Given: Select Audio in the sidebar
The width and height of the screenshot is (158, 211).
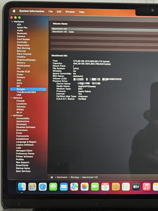Looking at the screenshot, I should click(20, 30).
